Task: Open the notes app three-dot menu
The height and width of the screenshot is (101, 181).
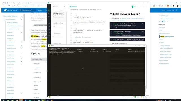Action: pos(49,6)
